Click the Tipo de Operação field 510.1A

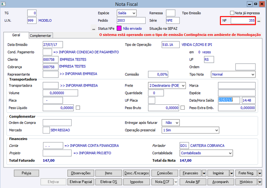click(x=171, y=45)
